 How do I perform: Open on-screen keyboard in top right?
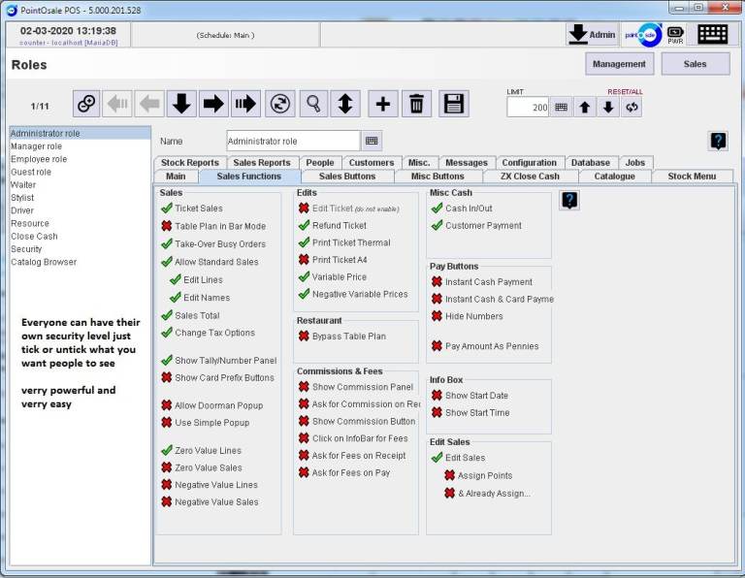[712, 34]
